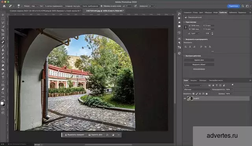
Task: Filter layers by pixel type icon
Action: (209, 85)
